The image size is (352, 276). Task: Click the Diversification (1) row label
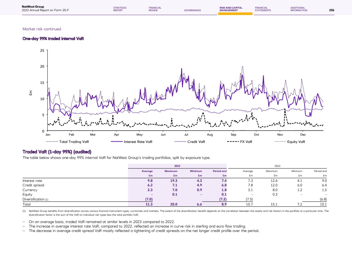[35, 199]
